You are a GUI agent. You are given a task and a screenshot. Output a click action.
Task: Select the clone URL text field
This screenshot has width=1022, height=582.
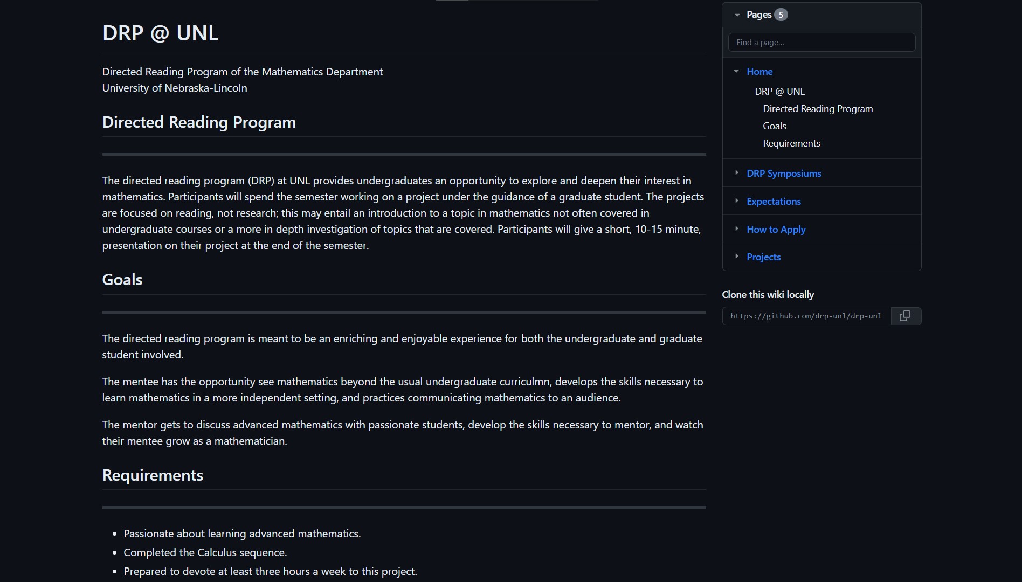click(806, 316)
